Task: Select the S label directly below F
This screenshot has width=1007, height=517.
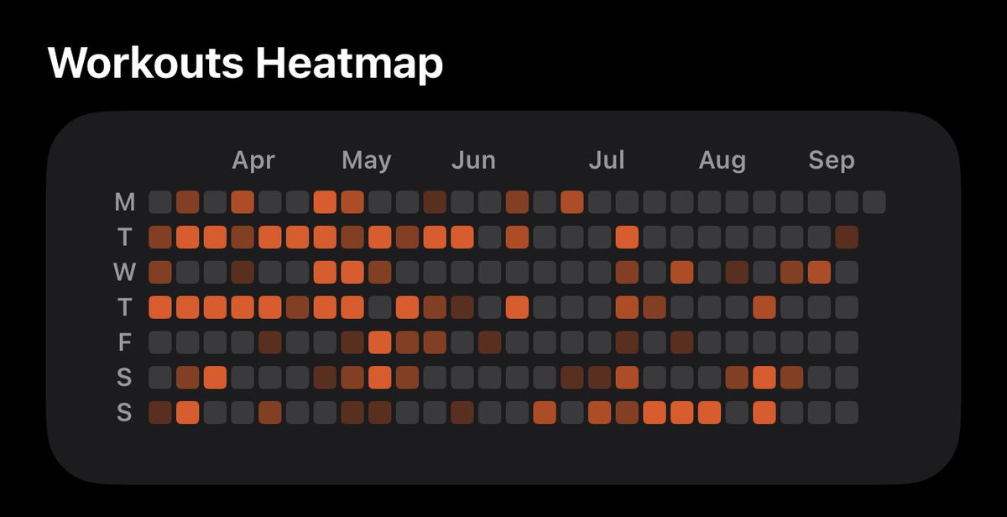Action: point(124,378)
